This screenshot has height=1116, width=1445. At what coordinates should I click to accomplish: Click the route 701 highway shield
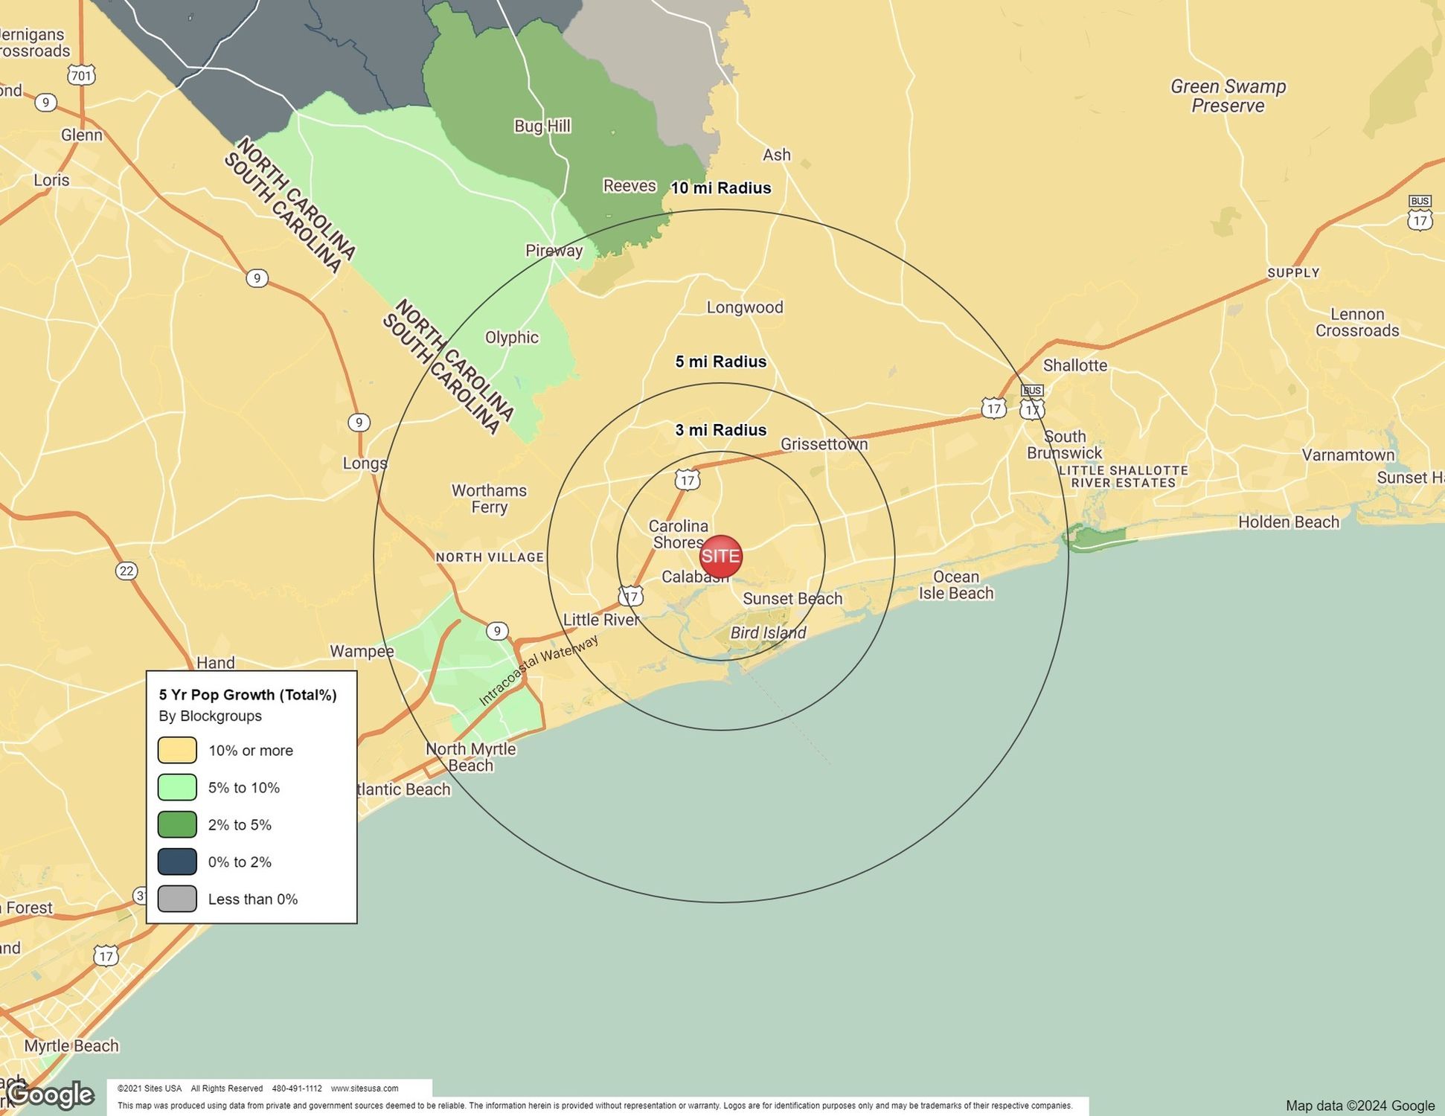click(x=81, y=75)
